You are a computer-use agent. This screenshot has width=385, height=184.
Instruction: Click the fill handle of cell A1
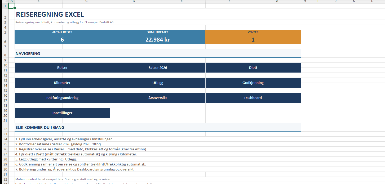pyautogui.click(x=15, y=8)
